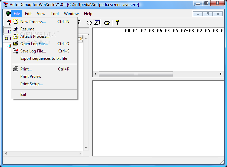Maximize the Auto Debug main window
227x167 pixels.
206,3
